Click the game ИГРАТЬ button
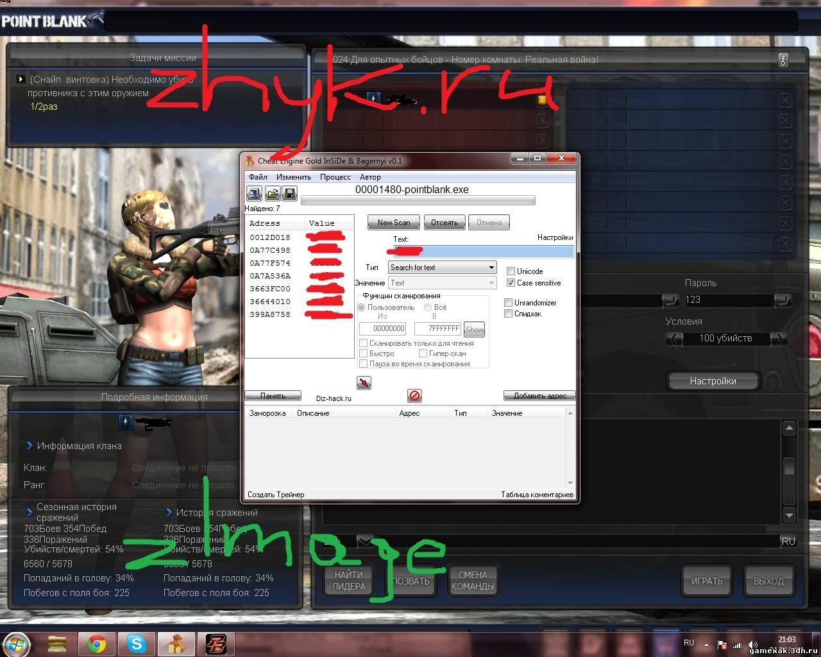 (707, 581)
